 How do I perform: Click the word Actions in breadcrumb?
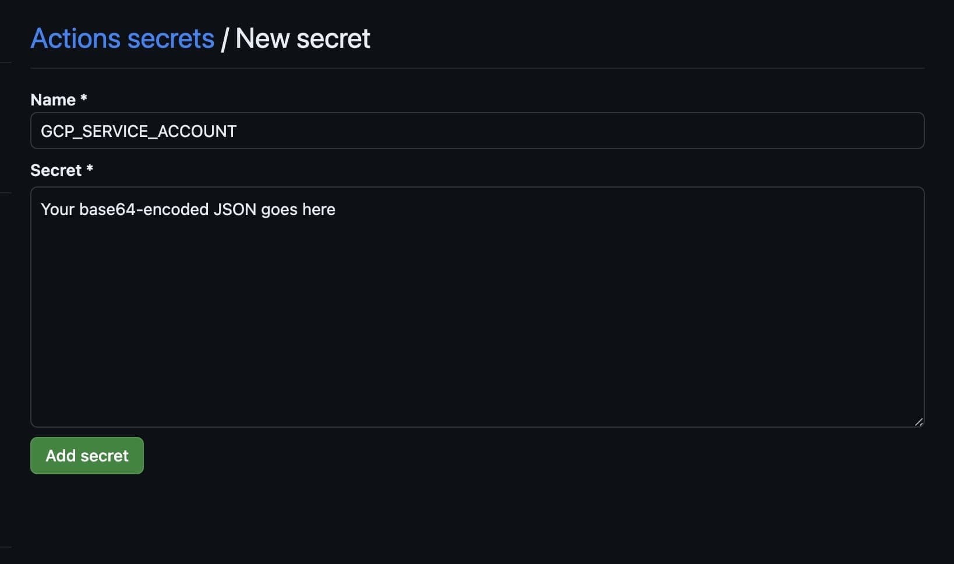point(76,39)
